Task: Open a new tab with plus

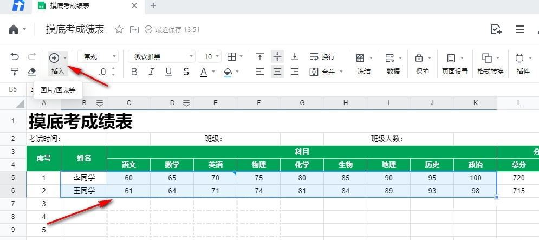Action: coord(153,6)
